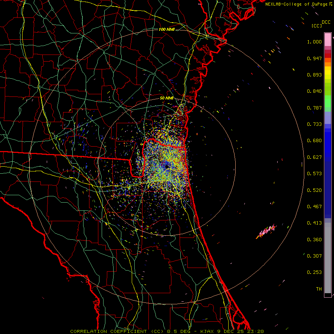Click the bright green color bar segment

tap(328, 101)
